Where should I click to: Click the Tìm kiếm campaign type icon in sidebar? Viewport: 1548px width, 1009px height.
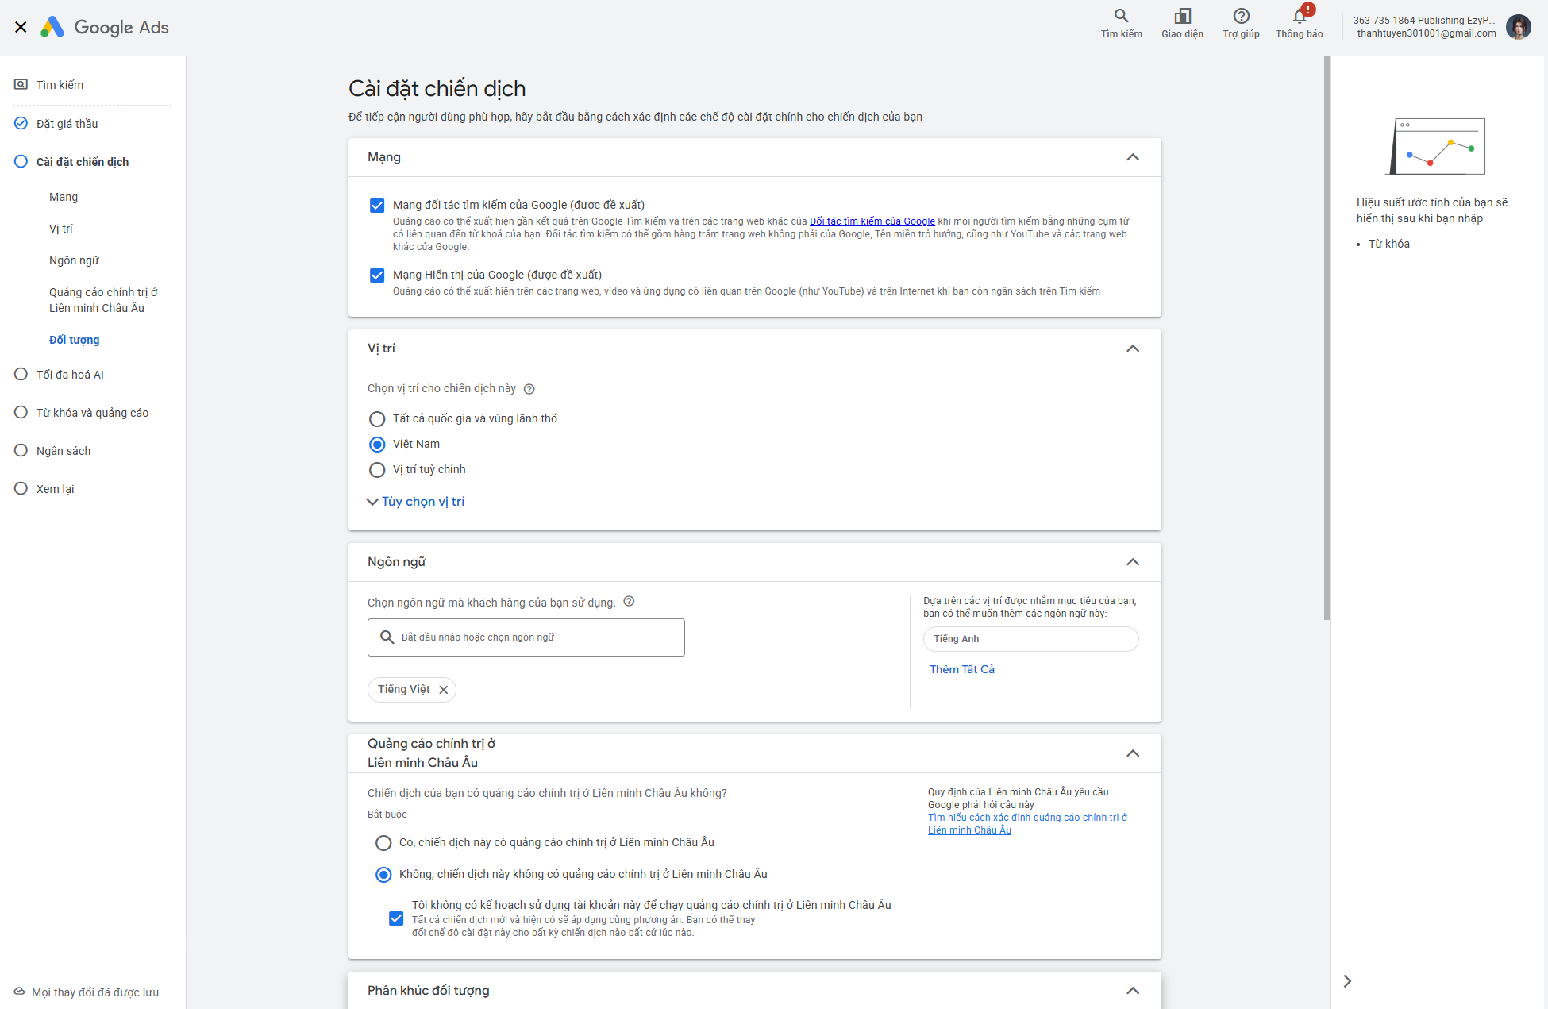pyautogui.click(x=21, y=84)
